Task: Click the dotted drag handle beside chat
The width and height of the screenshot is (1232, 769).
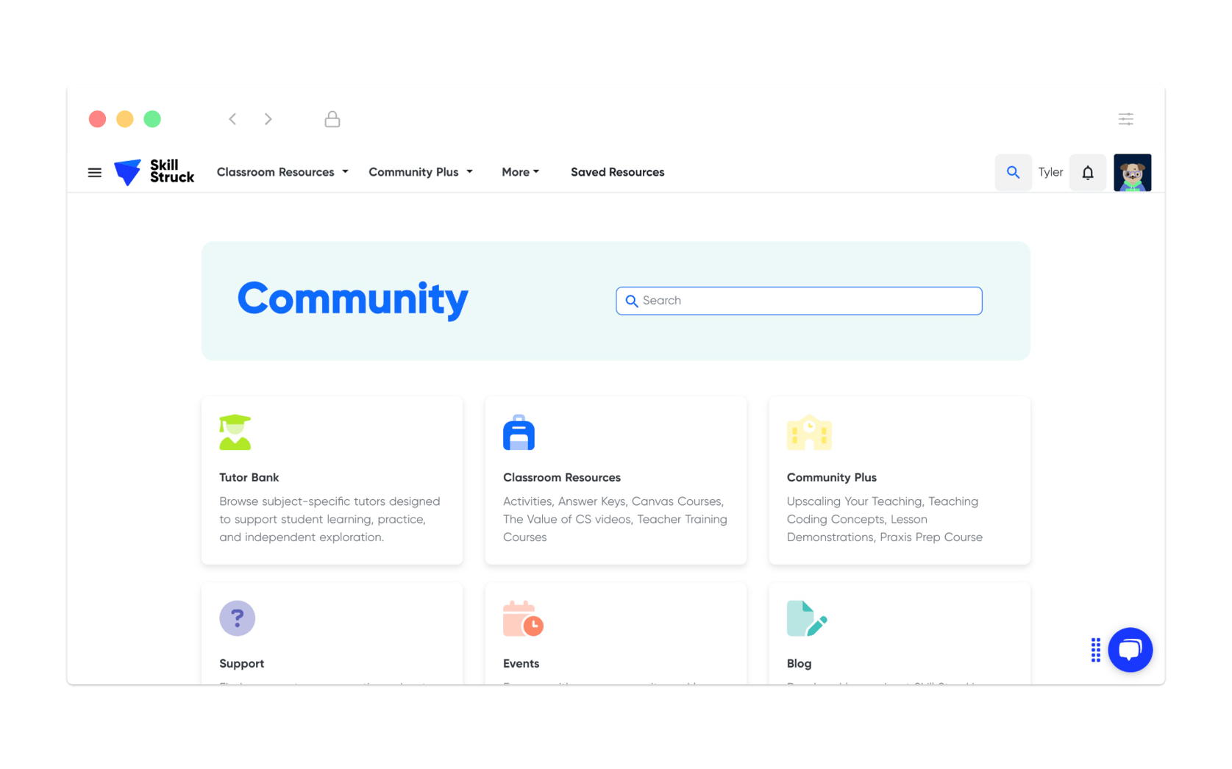Action: (1095, 650)
